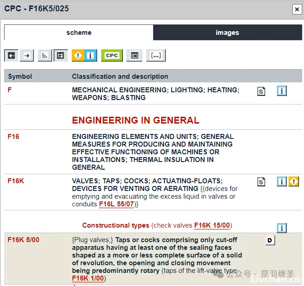Click the square brackets ellipsis toolbar icon
Screen dimensions: 304x286
156,55
